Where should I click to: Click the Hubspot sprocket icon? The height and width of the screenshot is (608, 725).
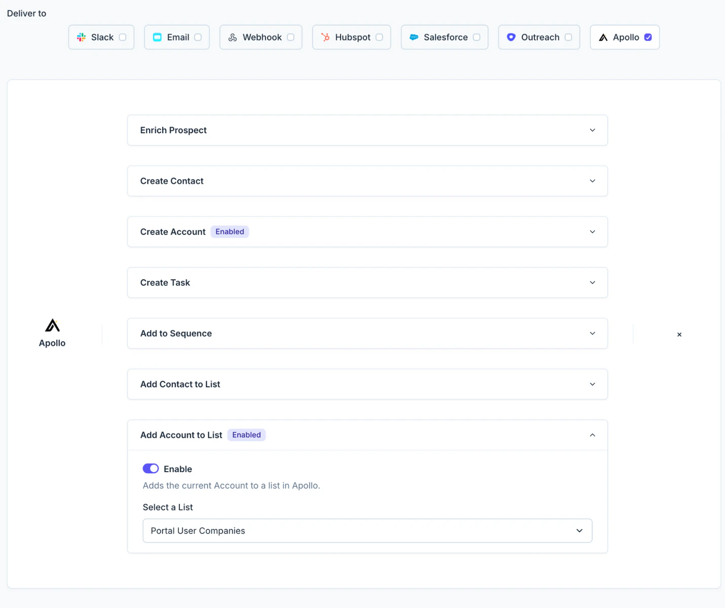tap(324, 37)
